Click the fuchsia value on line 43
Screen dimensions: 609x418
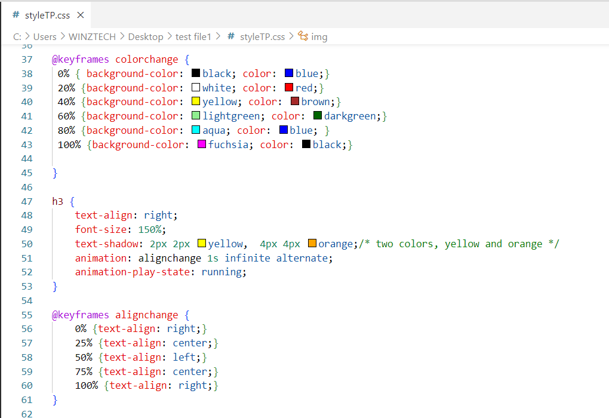pyautogui.click(x=228, y=145)
